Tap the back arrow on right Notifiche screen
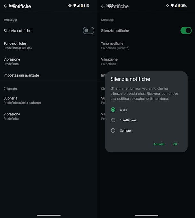The width and height of the screenshot is (195, 218). tap(103, 6)
